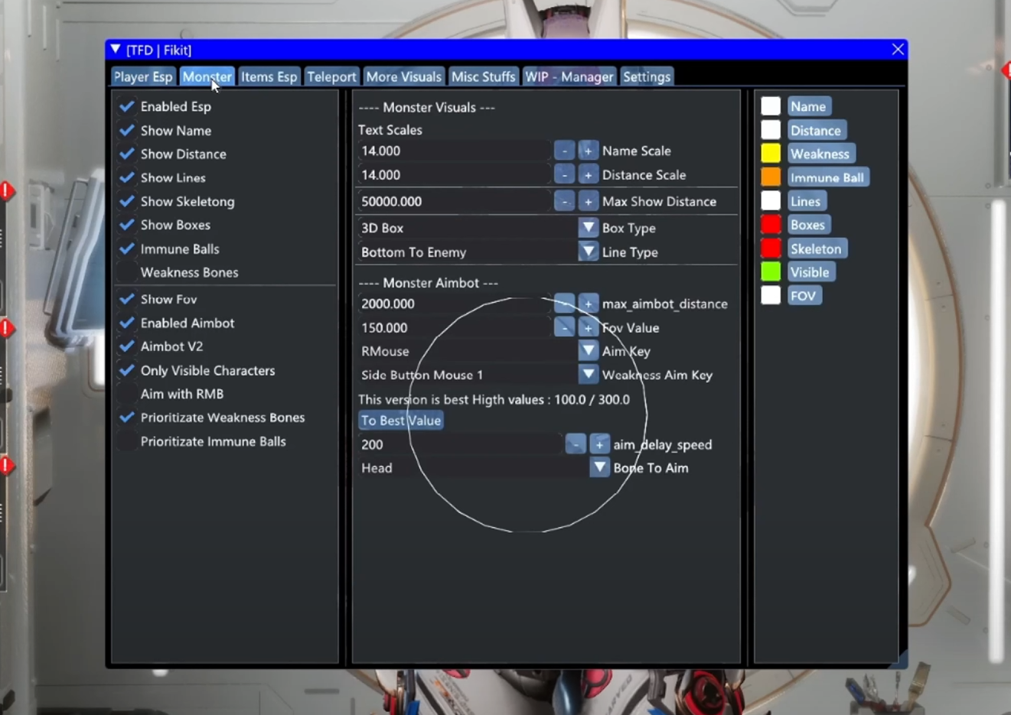The width and height of the screenshot is (1011, 715).
Task: Expand the Aim Key dropdown arrow
Action: [588, 351]
